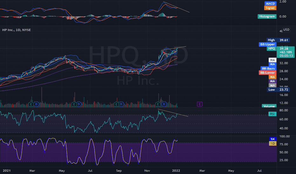Click the +62.18% change label
Image resolution: width=296 pixels, height=174 pixels.
coord(286,52)
